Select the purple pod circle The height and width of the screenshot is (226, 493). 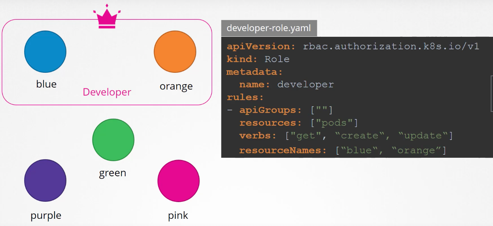coord(45,180)
